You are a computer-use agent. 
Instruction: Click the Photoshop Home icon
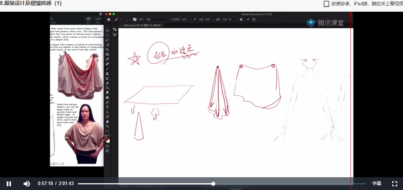tap(109, 19)
